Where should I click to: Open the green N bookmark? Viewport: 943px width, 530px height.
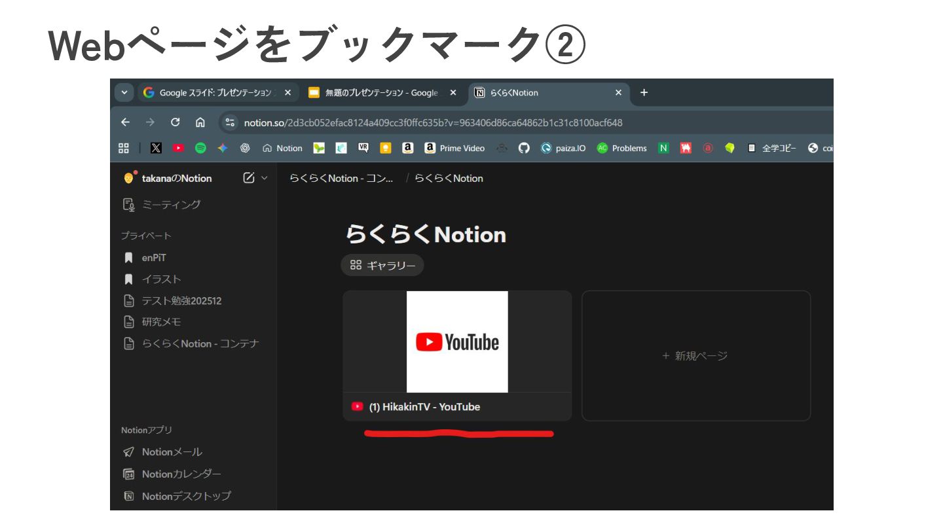tap(663, 149)
